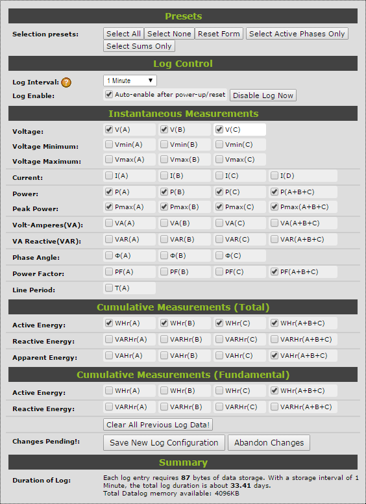
Task: Check the I(B) current checkbox
Action: tap(164, 175)
